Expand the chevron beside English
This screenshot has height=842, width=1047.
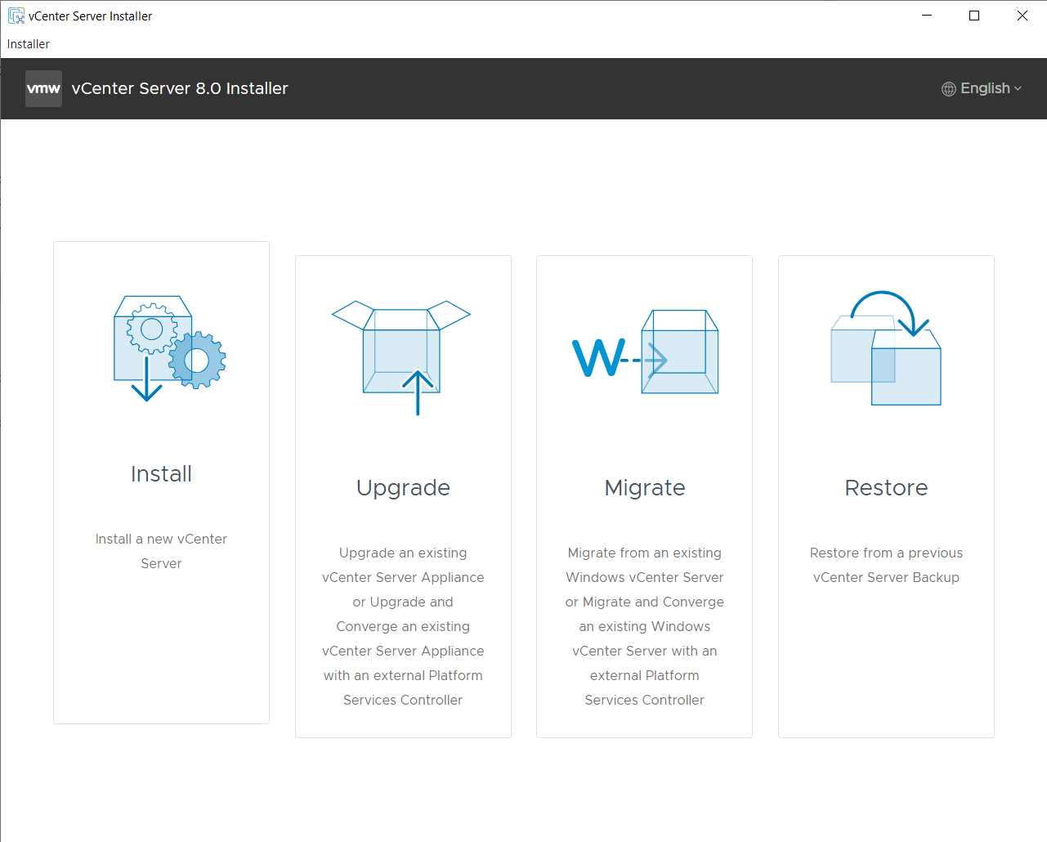coord(1018,89)
